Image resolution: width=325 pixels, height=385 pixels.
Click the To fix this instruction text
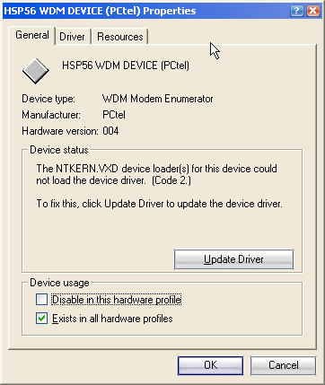(159, 204)
